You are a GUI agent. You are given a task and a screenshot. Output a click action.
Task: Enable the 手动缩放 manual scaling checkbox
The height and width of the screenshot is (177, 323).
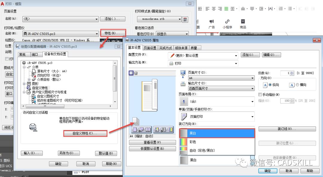pyautogui.click(x=260, y=94)
